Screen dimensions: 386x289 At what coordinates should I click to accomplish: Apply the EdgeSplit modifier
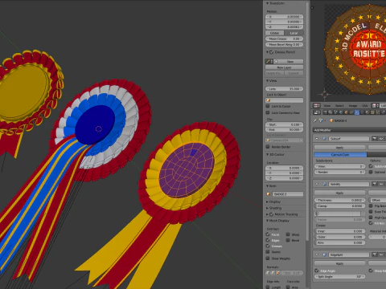(x=339, y=263)
